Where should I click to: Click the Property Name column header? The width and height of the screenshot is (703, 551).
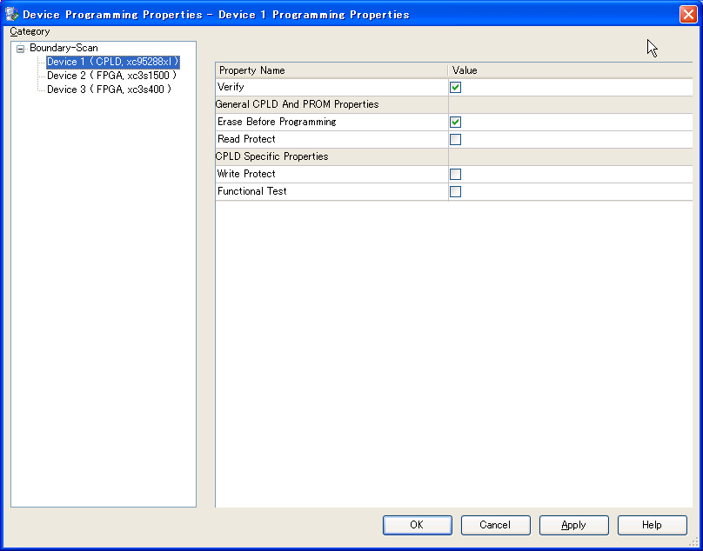point(331,70)
